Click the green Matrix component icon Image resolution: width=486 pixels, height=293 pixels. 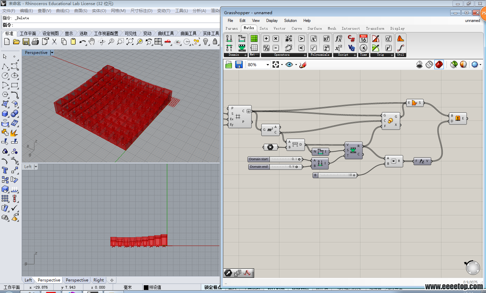(x=254, y=38)
